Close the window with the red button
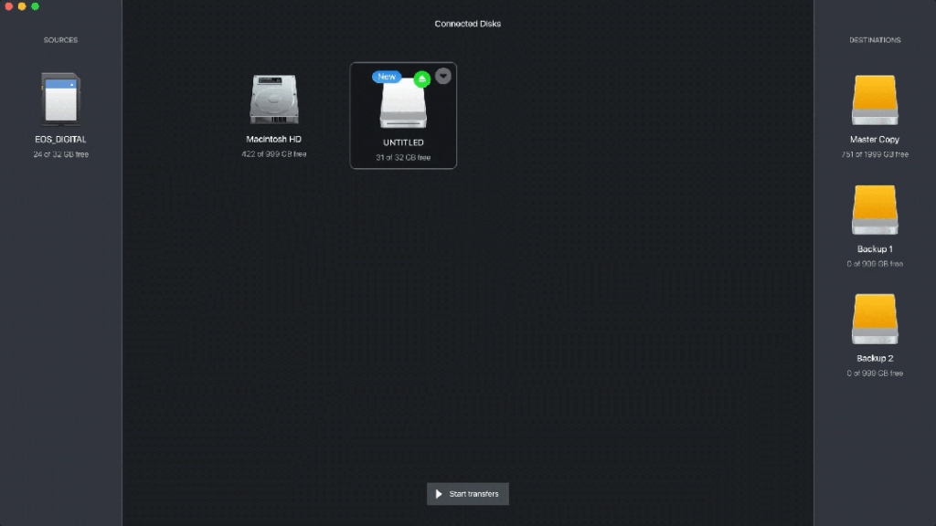 tap(8, 6)
